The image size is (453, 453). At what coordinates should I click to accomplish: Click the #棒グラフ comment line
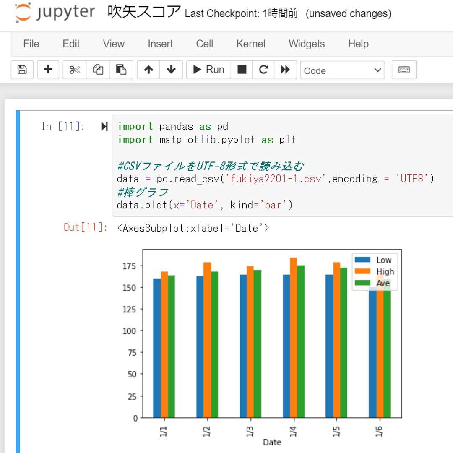point(143,192)
